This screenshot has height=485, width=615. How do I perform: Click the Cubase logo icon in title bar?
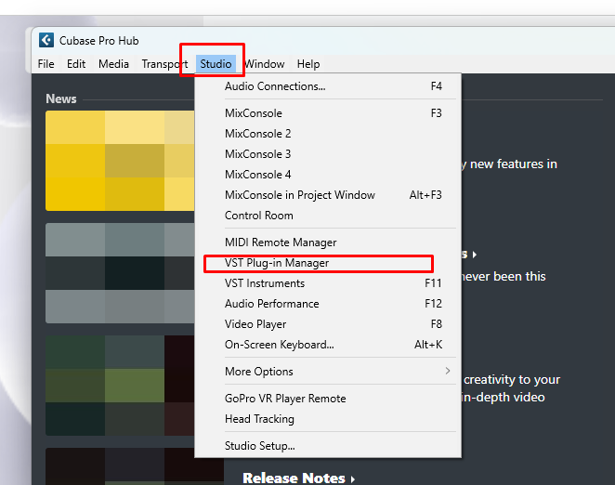click(x=46, y=40)
